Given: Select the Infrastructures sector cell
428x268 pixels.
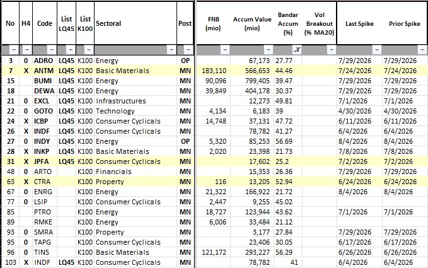Looking at the screenshot, I should point(136,101).
